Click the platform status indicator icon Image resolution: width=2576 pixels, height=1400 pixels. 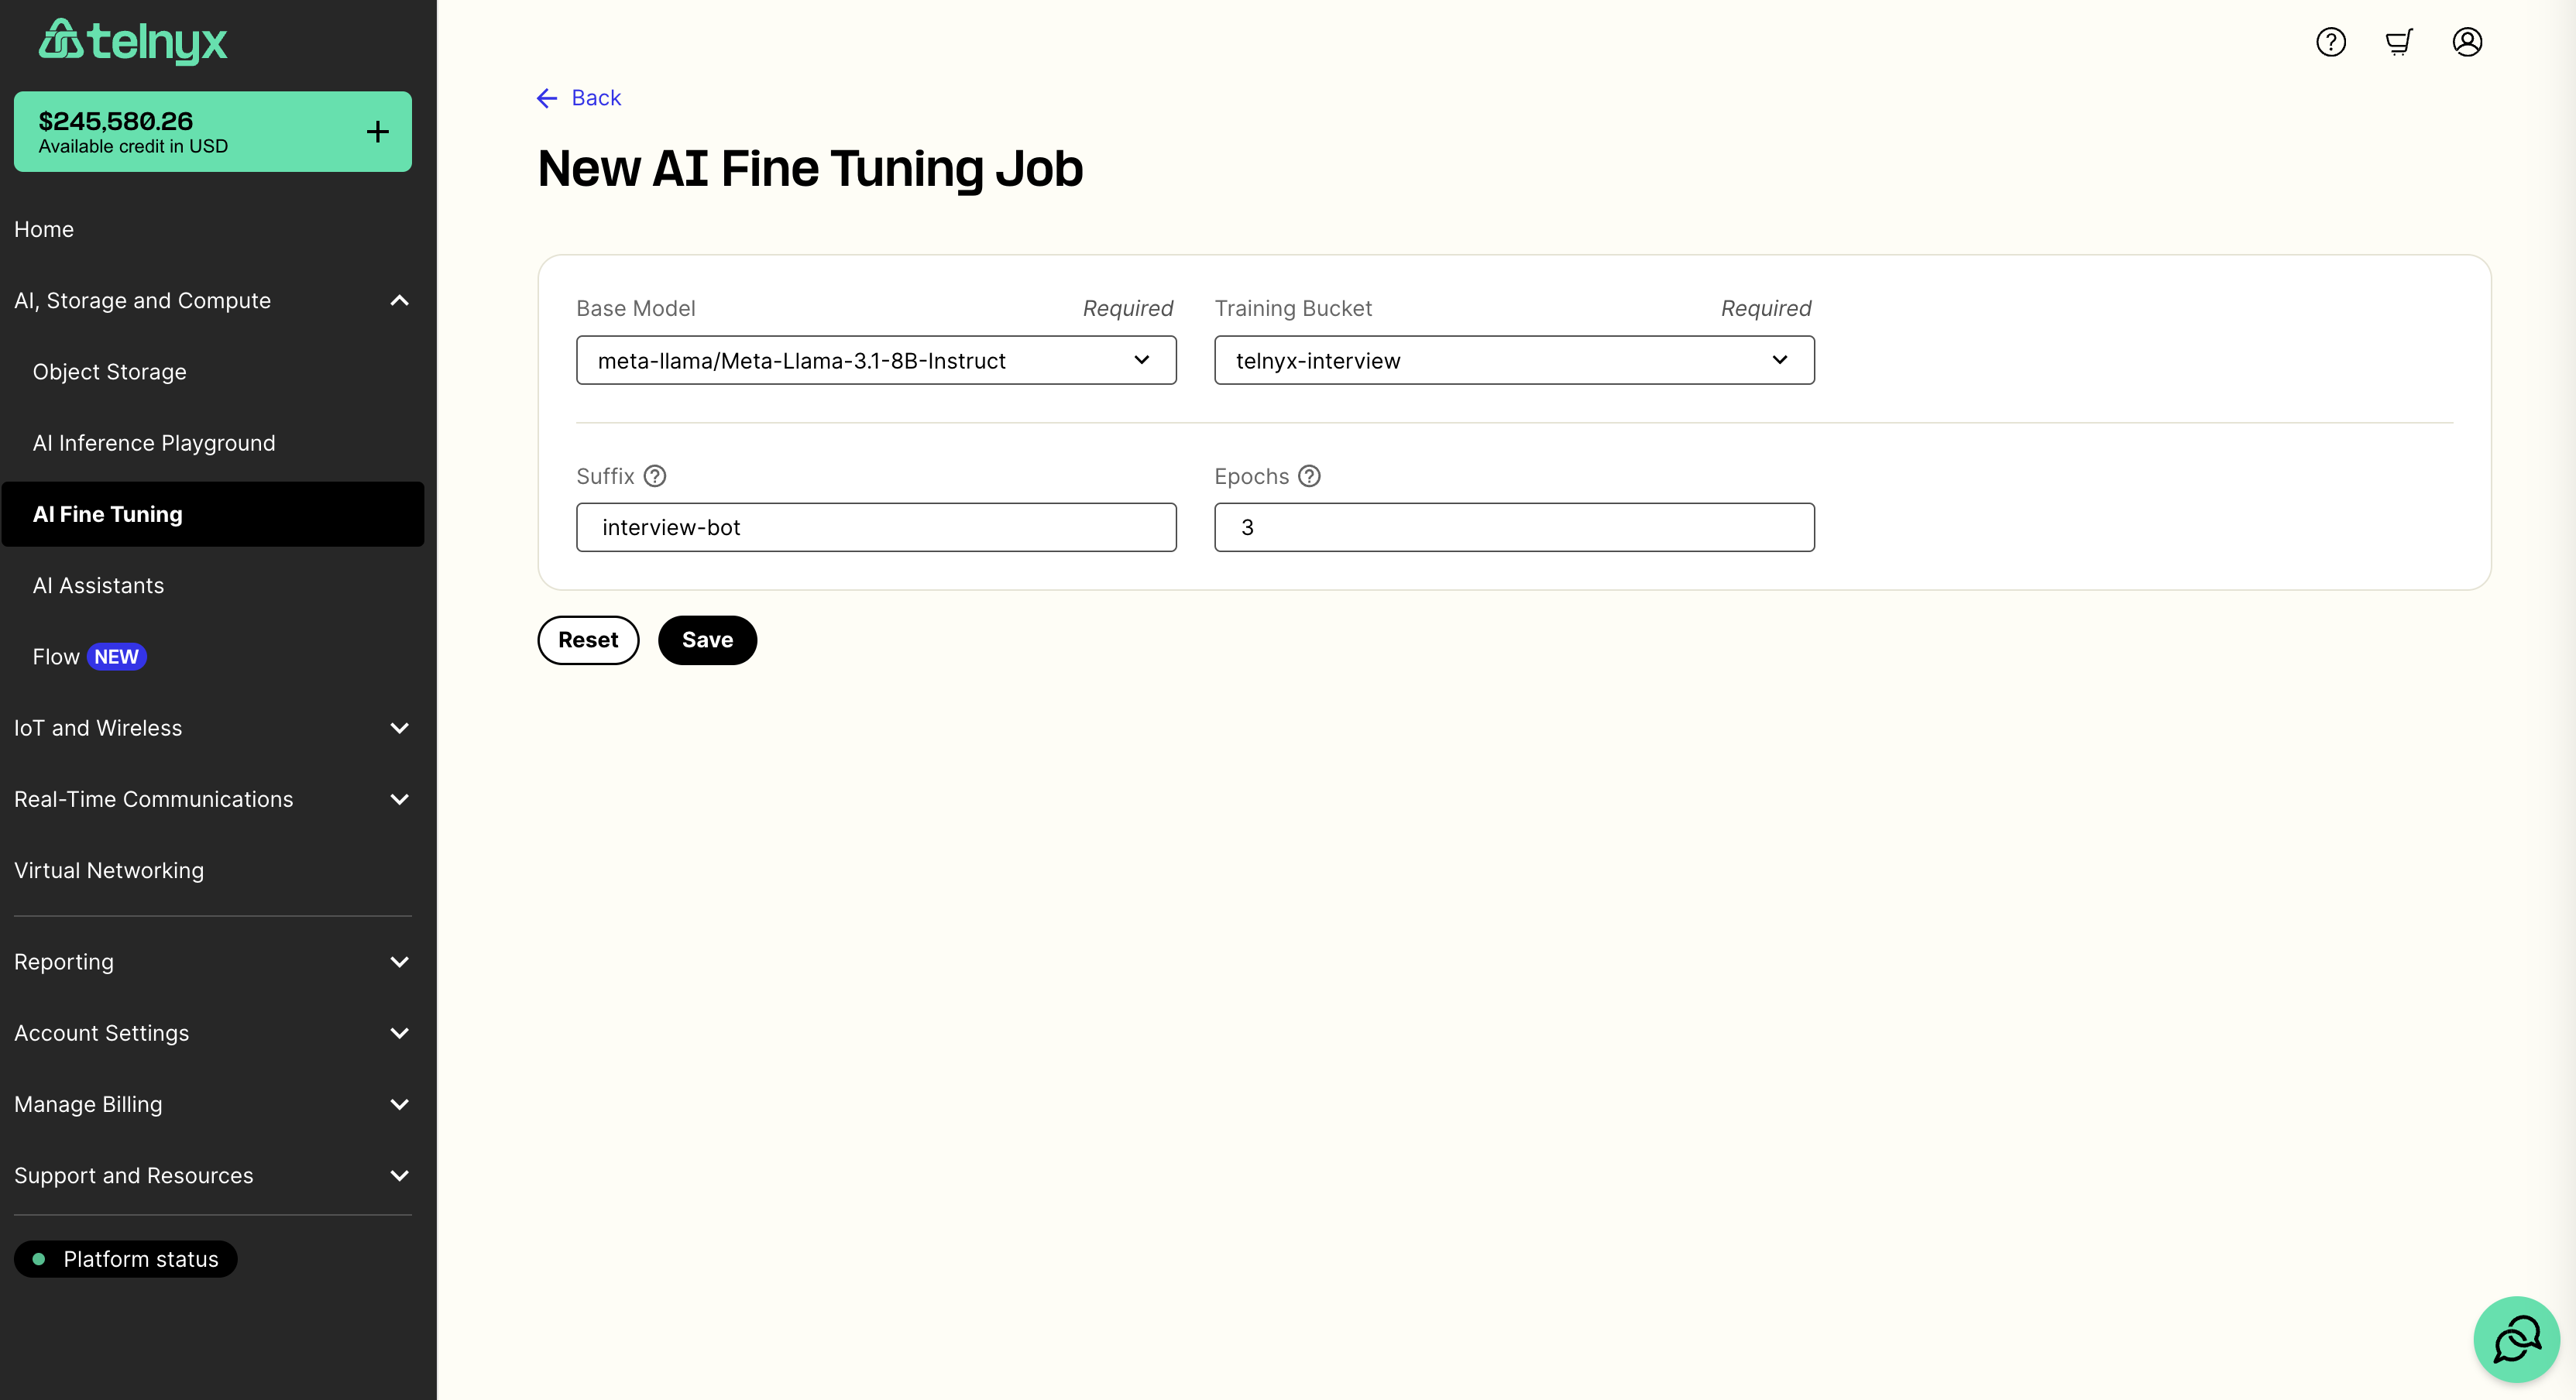tap(39, 1258)
